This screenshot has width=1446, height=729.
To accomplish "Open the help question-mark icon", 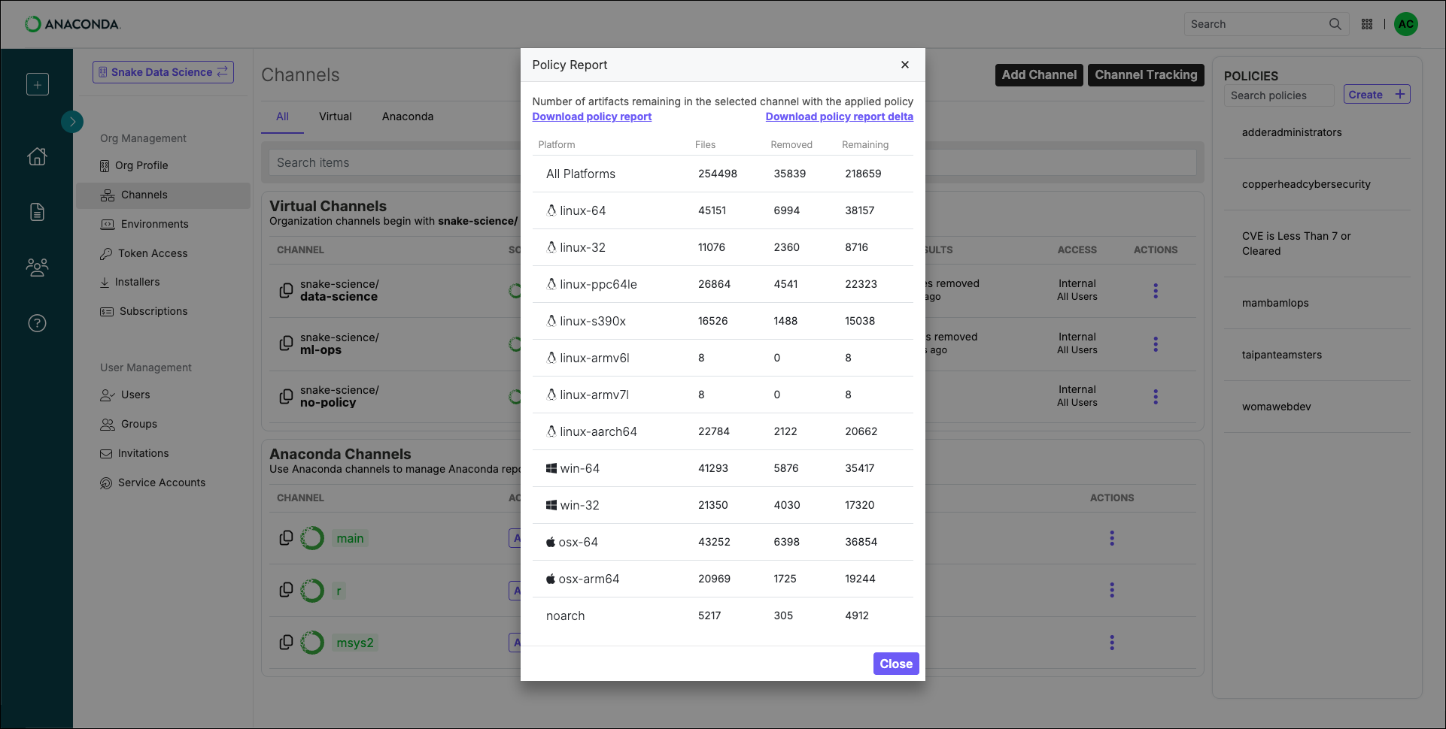I will (x=37, y=323).
